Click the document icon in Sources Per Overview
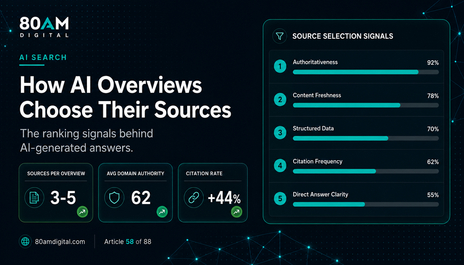Image resolution: width=464 pixels, height=265 pixels. tap(34, 198)
